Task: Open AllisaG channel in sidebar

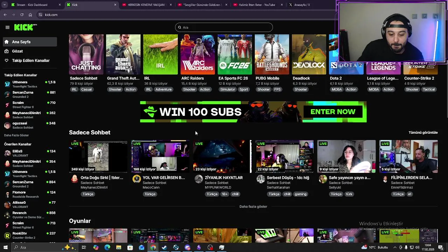Action: click(x=30, y=205)
